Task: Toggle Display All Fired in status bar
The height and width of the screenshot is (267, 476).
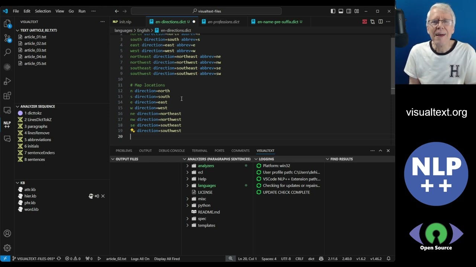Action: [x=167, y=259]
